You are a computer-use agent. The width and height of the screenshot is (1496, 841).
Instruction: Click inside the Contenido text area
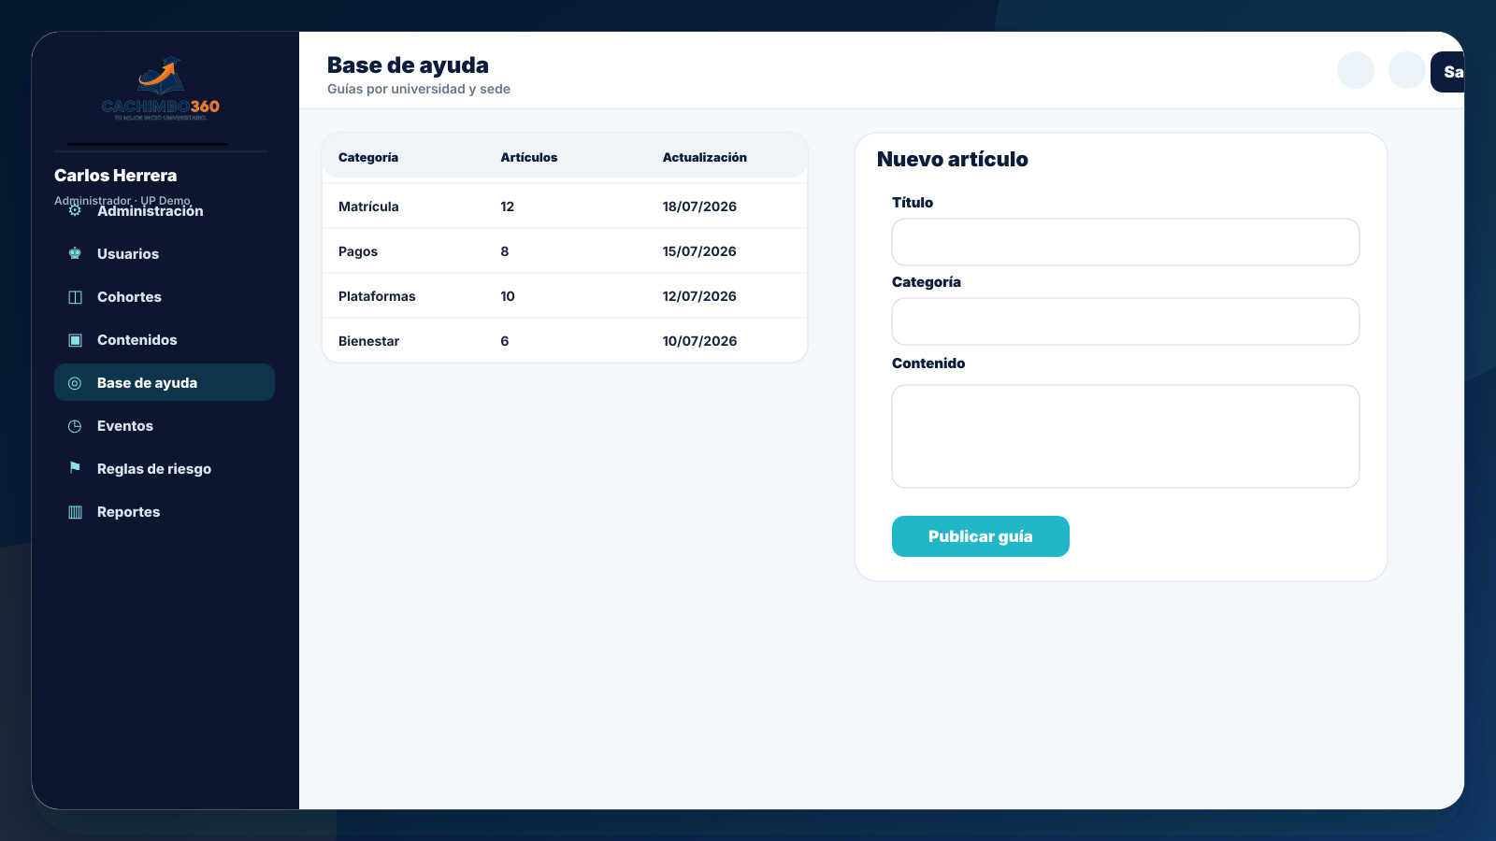(1126, 436)
